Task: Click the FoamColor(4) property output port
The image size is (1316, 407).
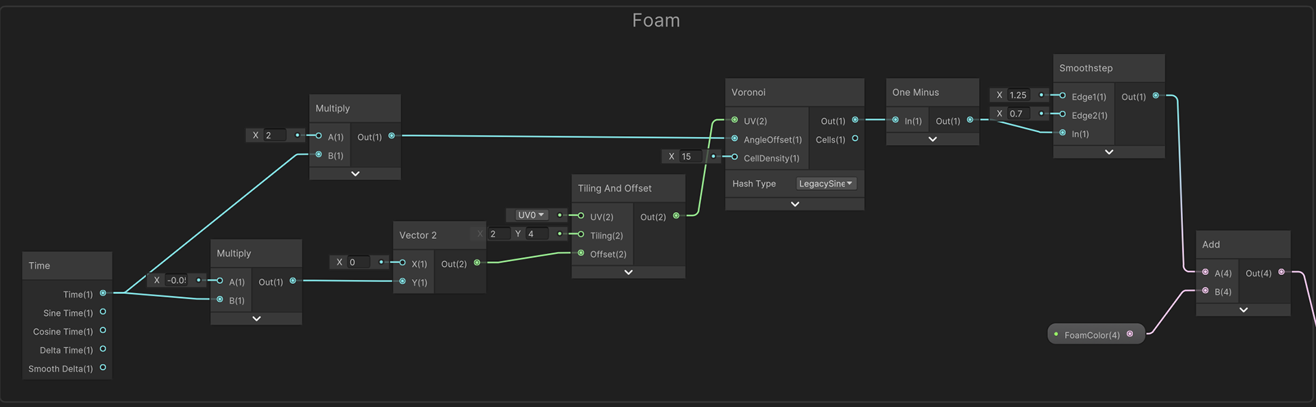Action: [1130, 334]
